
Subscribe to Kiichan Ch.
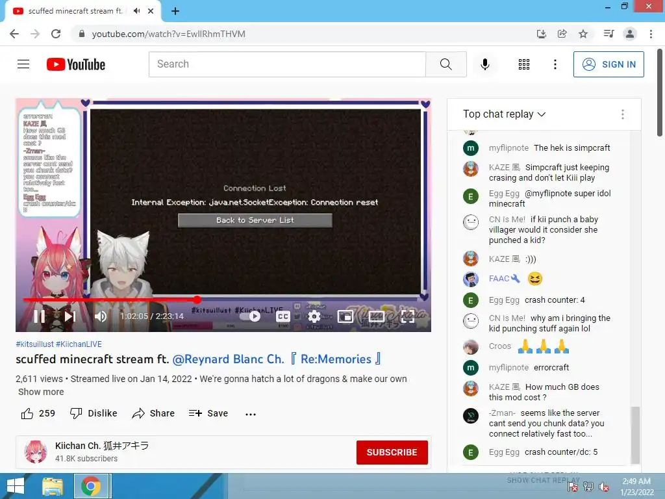pyautogui.click(x=392, y=452)
